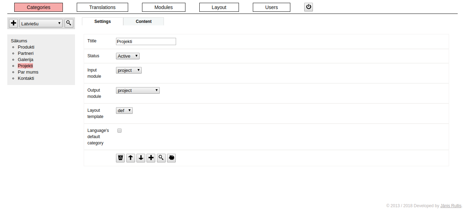
Task: Expand the Output module dropdown
Action: [138, 90]
